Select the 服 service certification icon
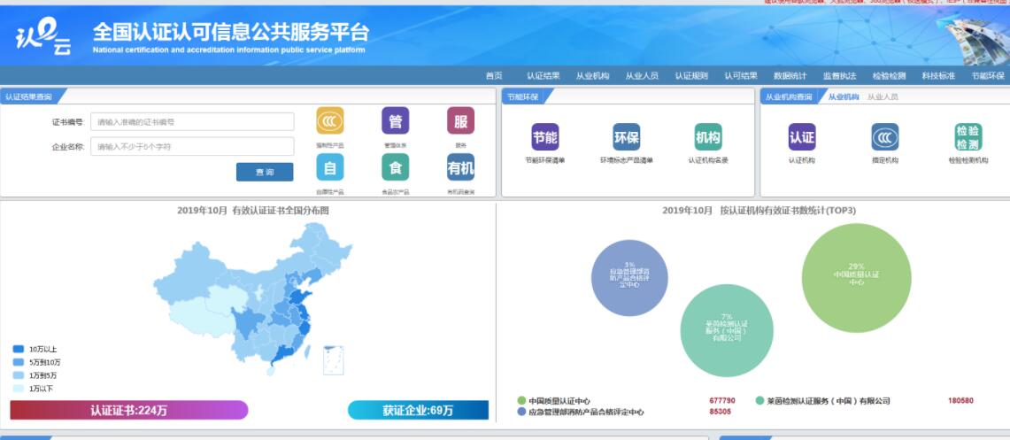This screenshot has width=1010, height=440. [460, 121]
